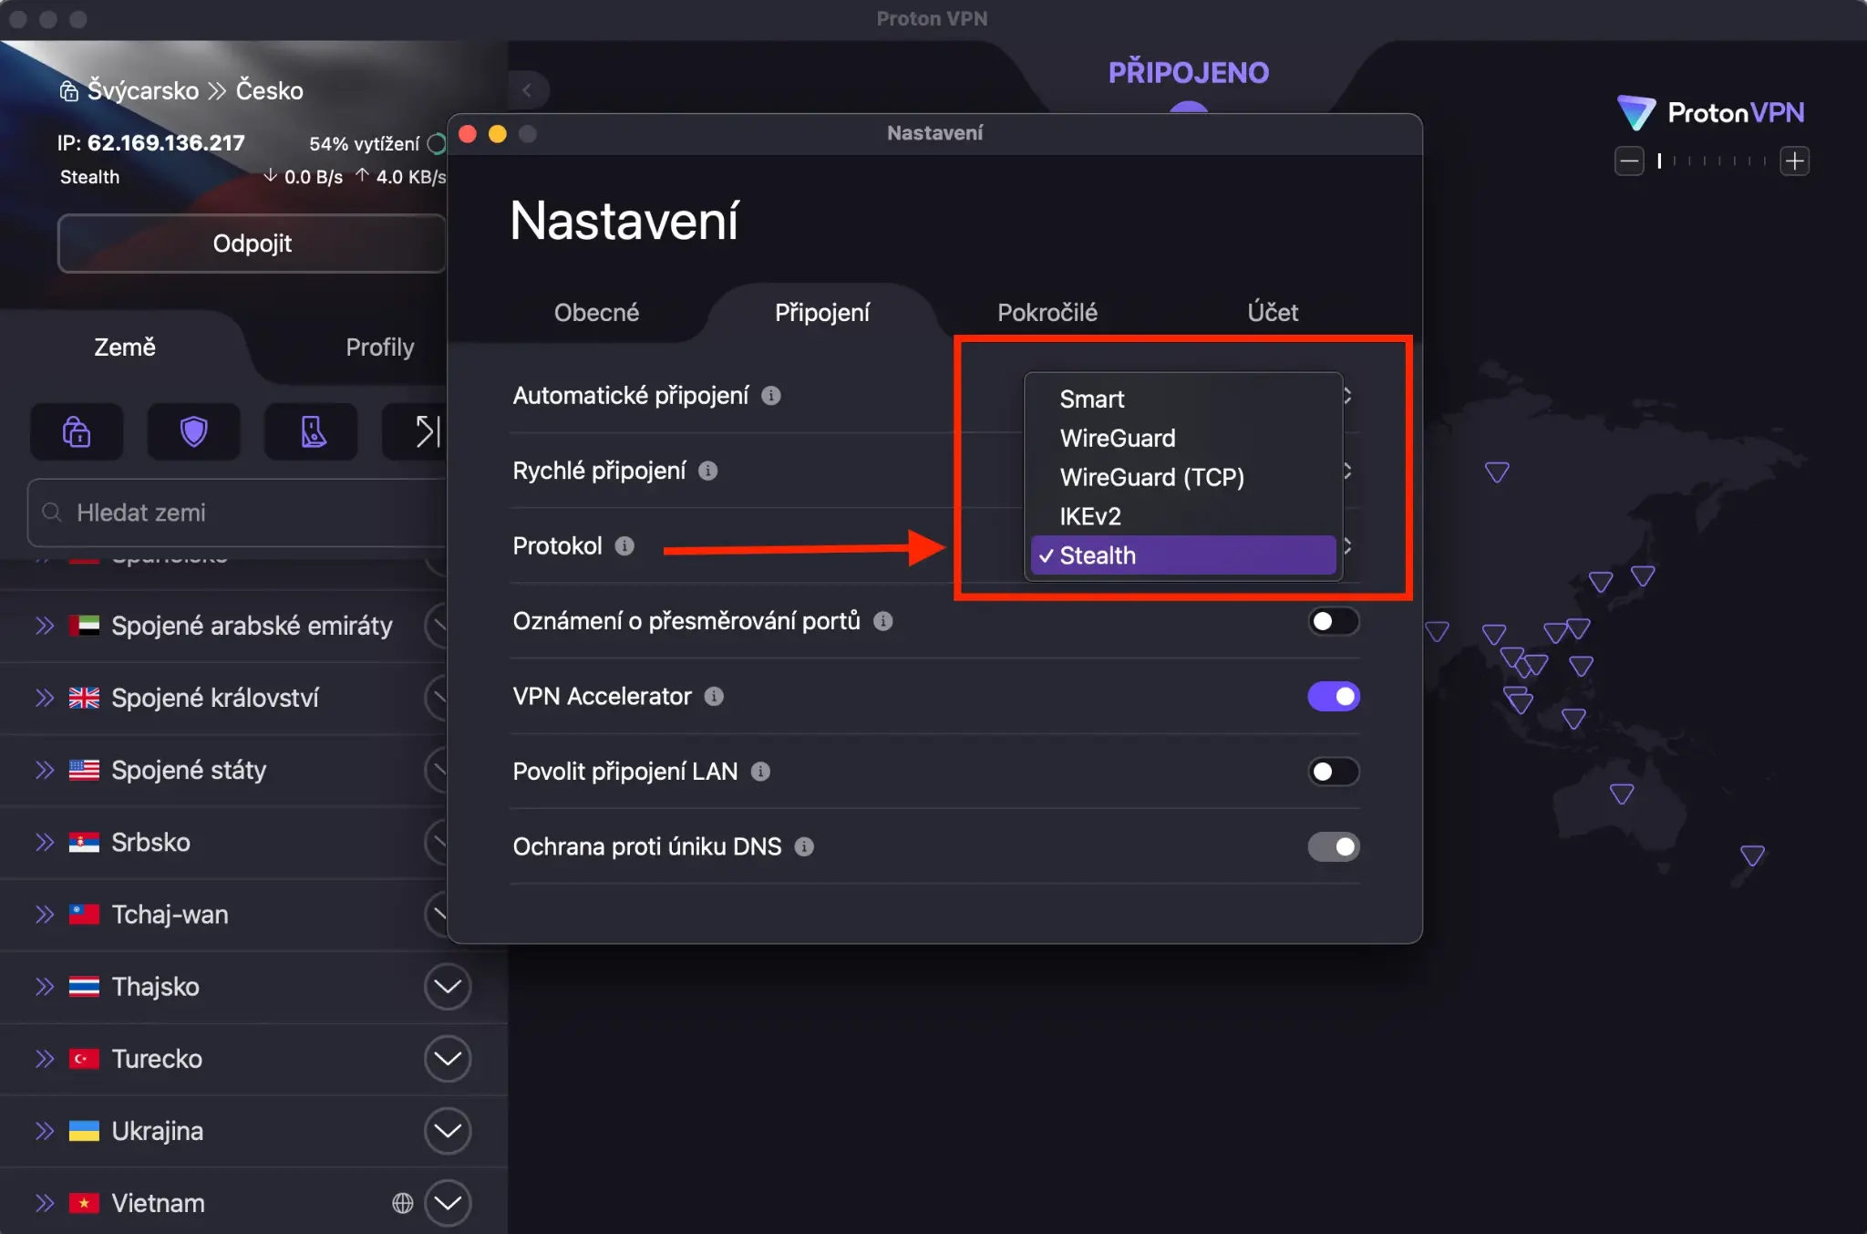Enable Oznámení o přesměrování portů

click(1333, 621)
